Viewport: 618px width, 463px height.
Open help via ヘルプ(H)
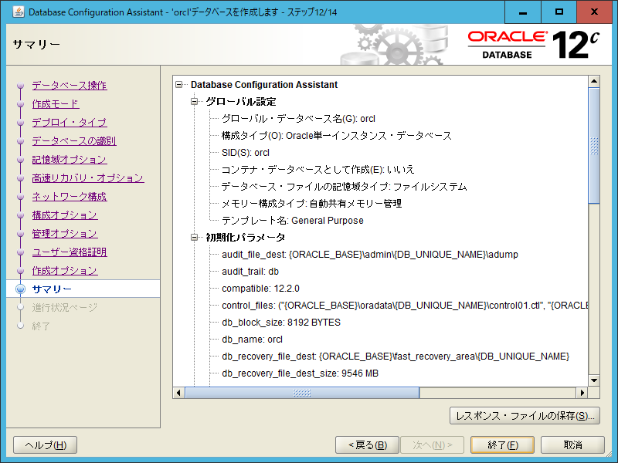(x=44, y=444)
